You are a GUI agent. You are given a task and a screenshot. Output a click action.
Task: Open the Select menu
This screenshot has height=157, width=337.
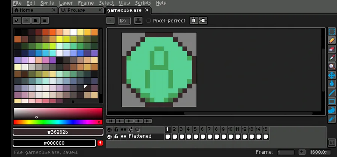[x=106, y=3]
